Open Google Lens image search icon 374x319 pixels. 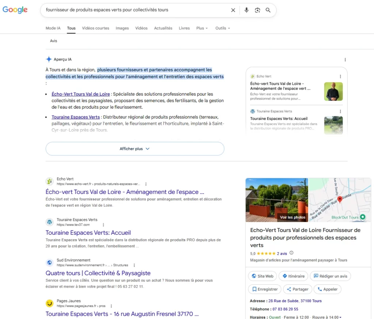[x=257, y=10]
